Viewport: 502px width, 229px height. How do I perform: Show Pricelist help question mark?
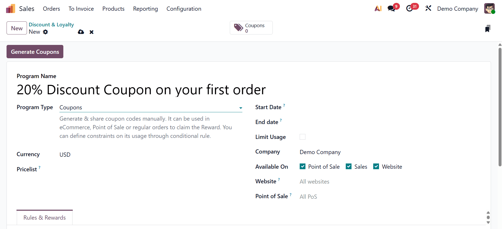40,167
